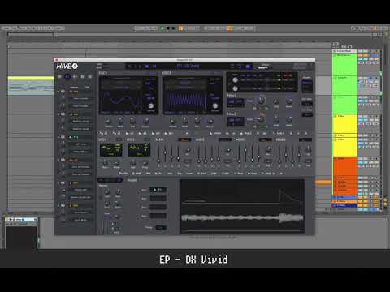
Task: Click the first value slot beside the bottom-panel knobs
Action: click(x=158, y=190)
